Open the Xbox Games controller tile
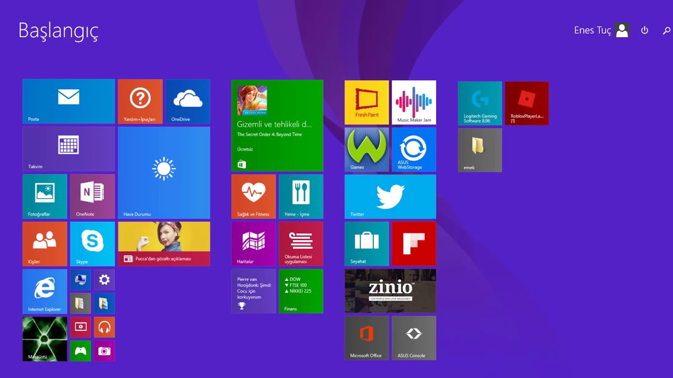673x378 pixels. (80, 351)
